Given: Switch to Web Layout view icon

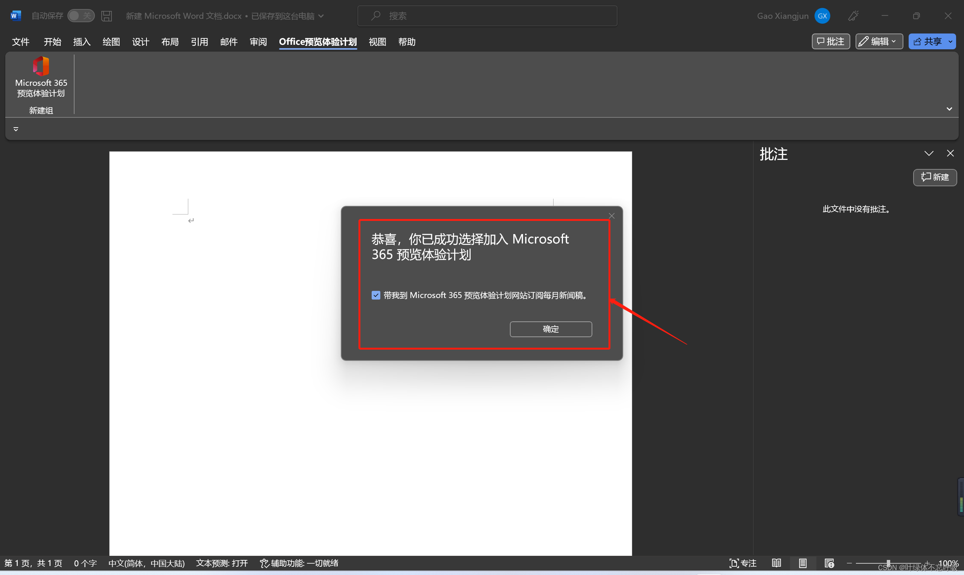Looking at the screenshot, I should [829, 563].
